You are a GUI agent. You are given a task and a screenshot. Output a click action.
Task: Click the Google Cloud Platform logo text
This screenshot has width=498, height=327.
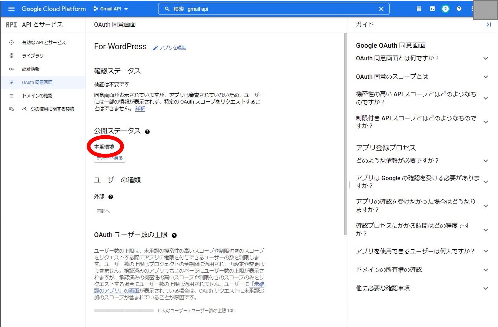pos(53,9)
